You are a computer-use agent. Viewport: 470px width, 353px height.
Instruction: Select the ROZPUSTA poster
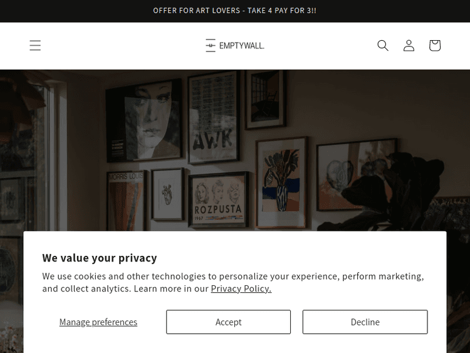click(x=219, y=199)
